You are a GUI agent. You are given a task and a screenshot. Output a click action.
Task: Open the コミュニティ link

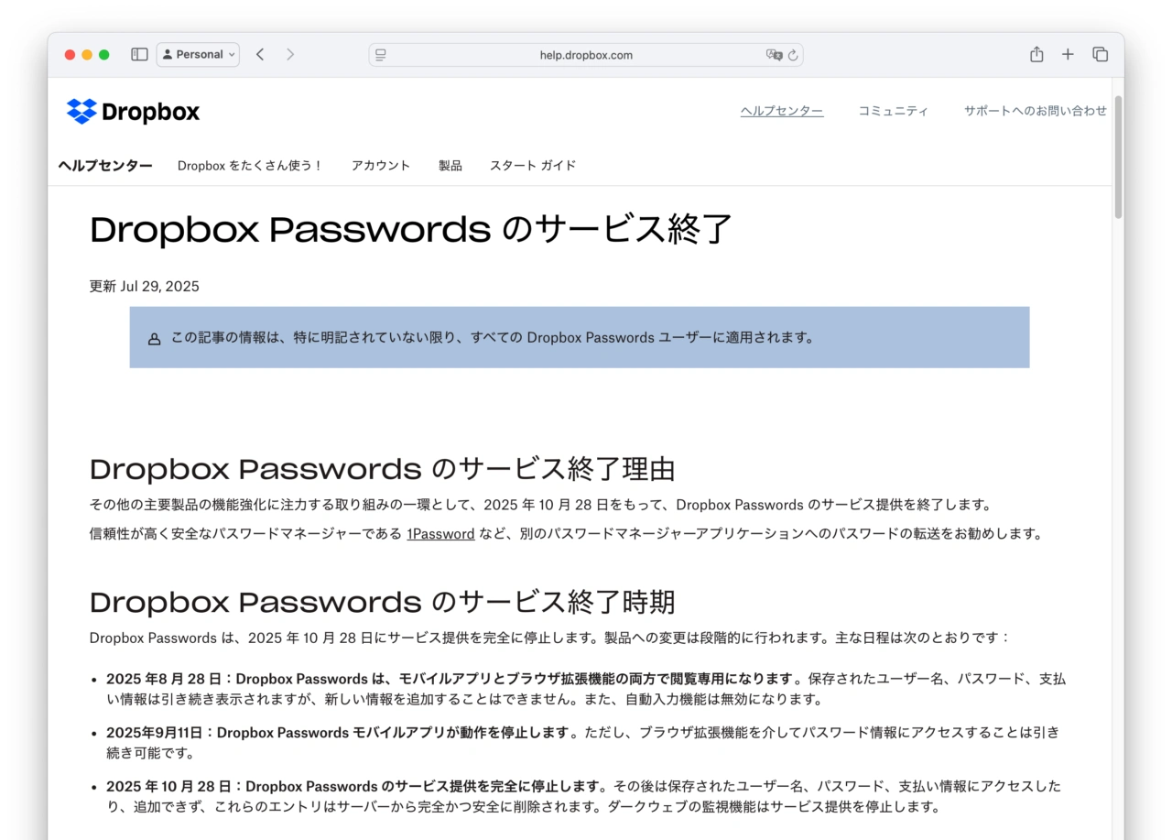tap(893, 111)
